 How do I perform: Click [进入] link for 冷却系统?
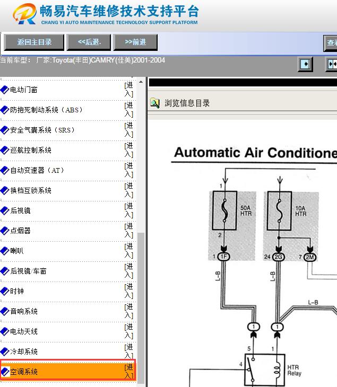pos(129,351)
